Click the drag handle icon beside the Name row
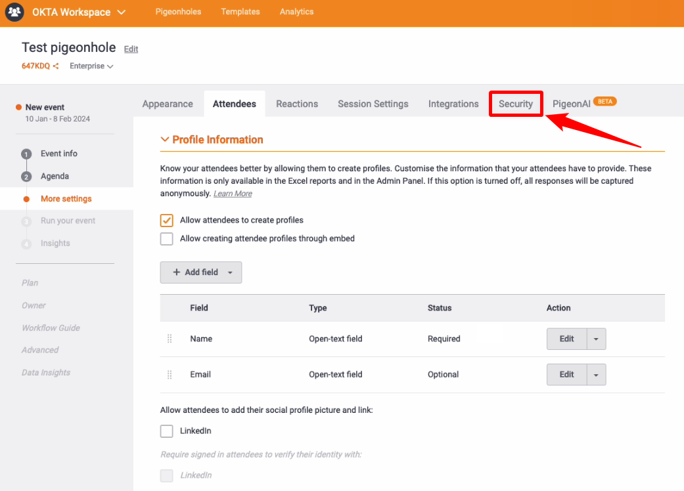 [x=169, y=339]
